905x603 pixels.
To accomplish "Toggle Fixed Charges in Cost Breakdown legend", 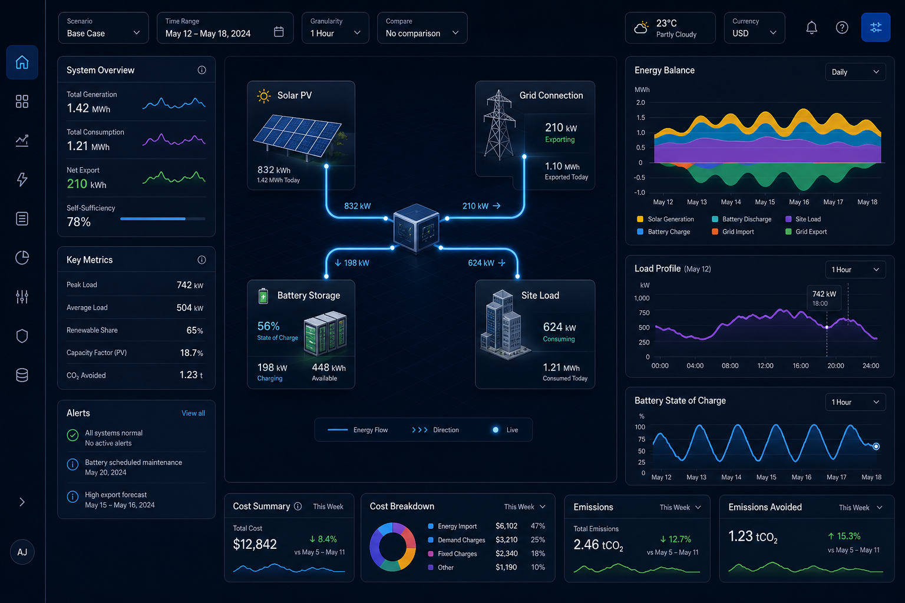I will click(x=452, y=554).
